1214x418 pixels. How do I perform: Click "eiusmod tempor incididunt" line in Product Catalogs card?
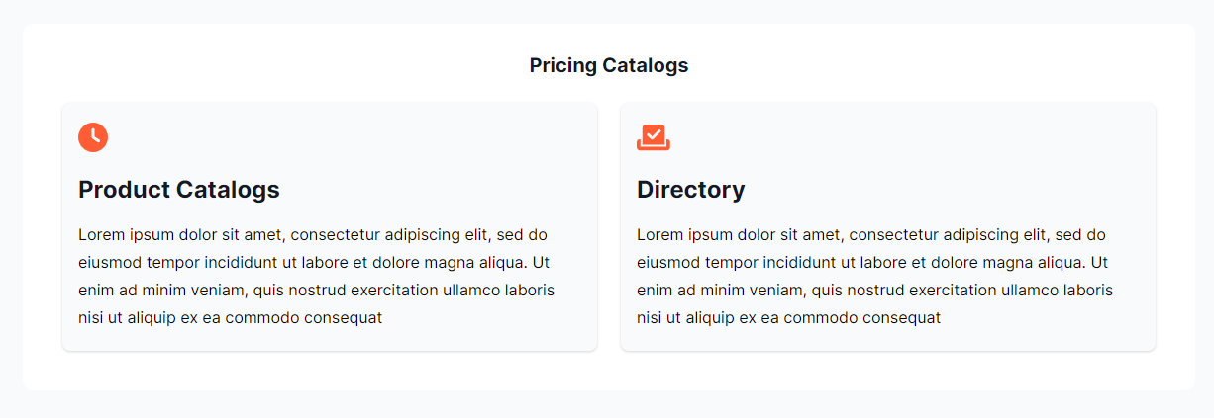click(314, 263)
